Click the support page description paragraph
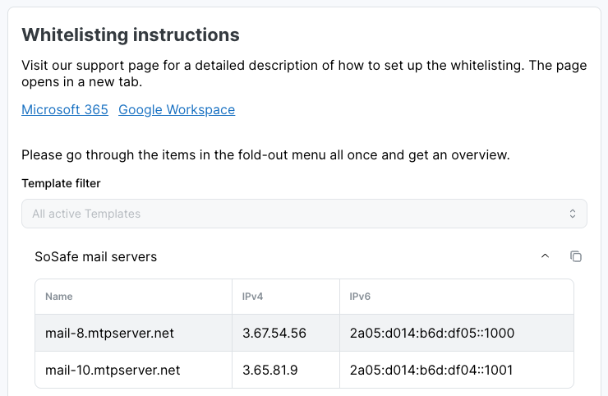 [304, 74]
